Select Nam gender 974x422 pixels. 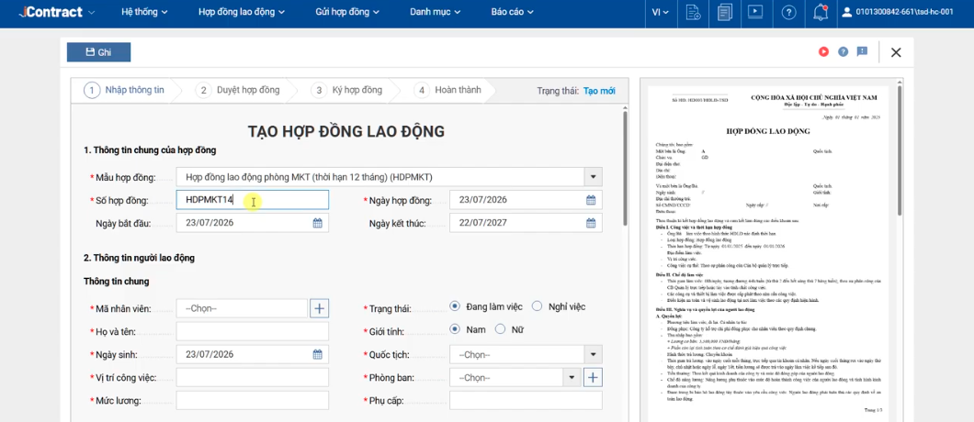456,329
